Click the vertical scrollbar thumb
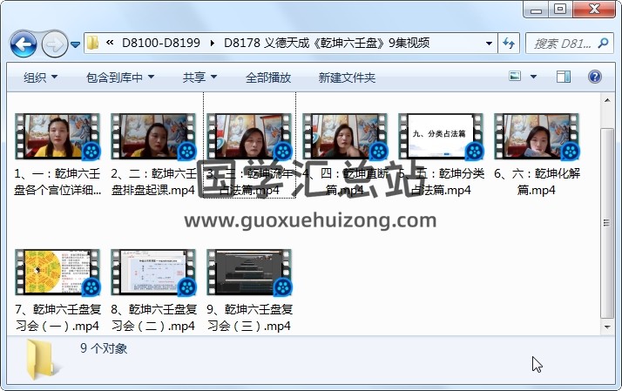This screenshot has height=391, width=622. click(x=607, y=223)
